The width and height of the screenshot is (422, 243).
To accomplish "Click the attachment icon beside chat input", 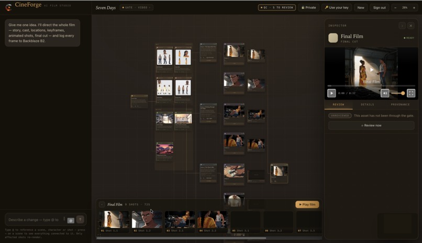I will pos(71,220).
